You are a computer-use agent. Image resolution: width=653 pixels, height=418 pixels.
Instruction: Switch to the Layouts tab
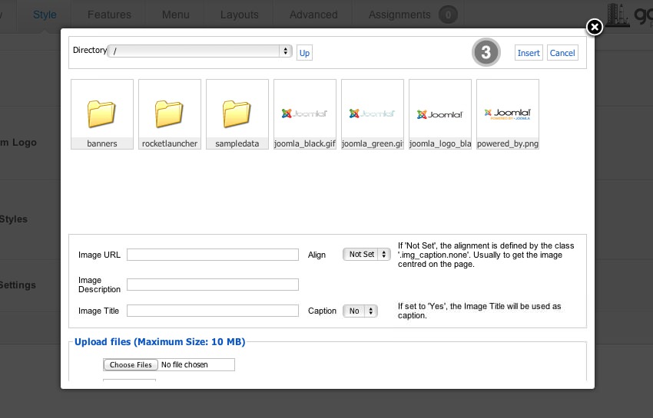240,15
